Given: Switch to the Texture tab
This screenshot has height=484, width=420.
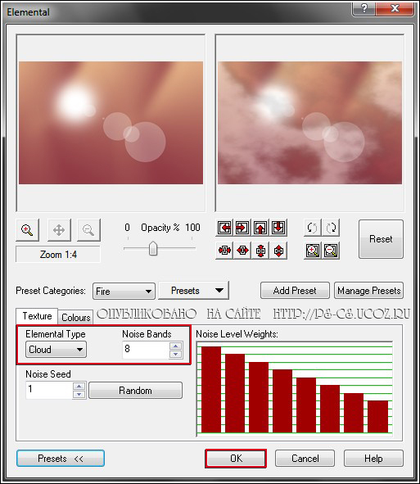Looking at the screenshot, I should click(x=37, y=316).
